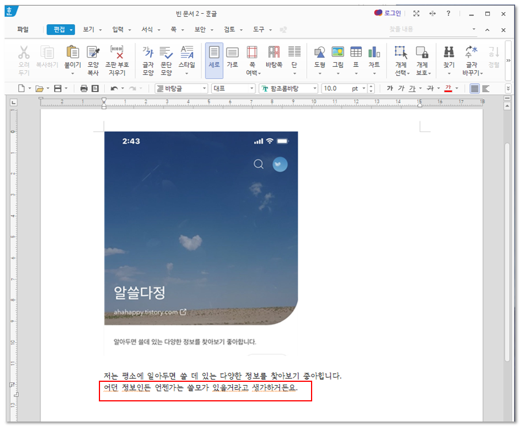The height and width of the screenshot is (429, 522).
Task: Create a new document icon
Action: pyautogui.click(x=21, y=88)
